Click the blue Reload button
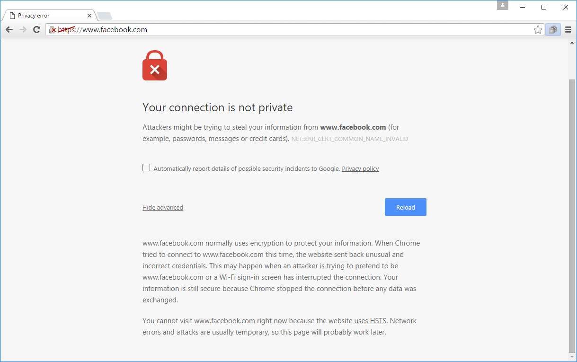Image resolution: width=577 pixels, height=362 pixels. (x=406, y=207)
